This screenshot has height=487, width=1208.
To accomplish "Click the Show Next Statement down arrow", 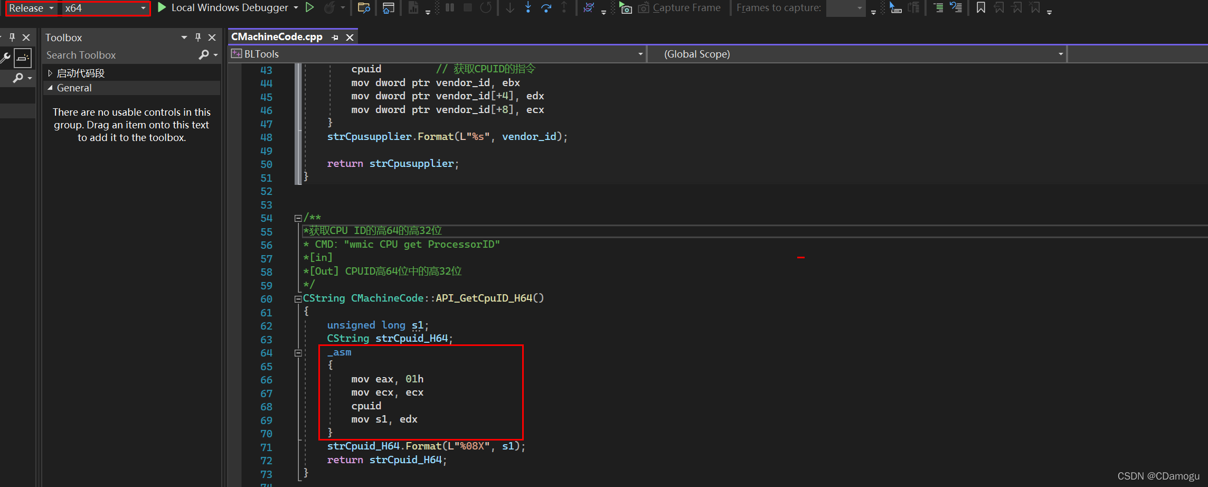I will point(510,7).
